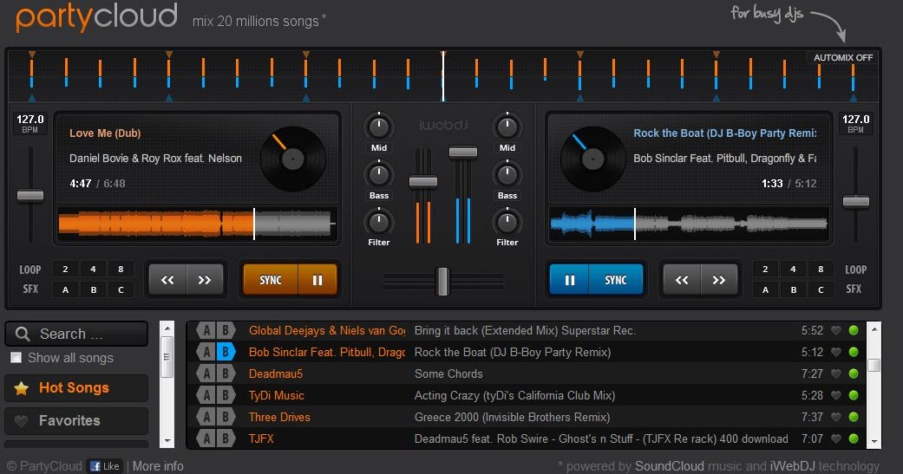Load Deadmau5 Some Chords to deck B
903x474 pixels.
pyautogui.click(x=226, y=373)
